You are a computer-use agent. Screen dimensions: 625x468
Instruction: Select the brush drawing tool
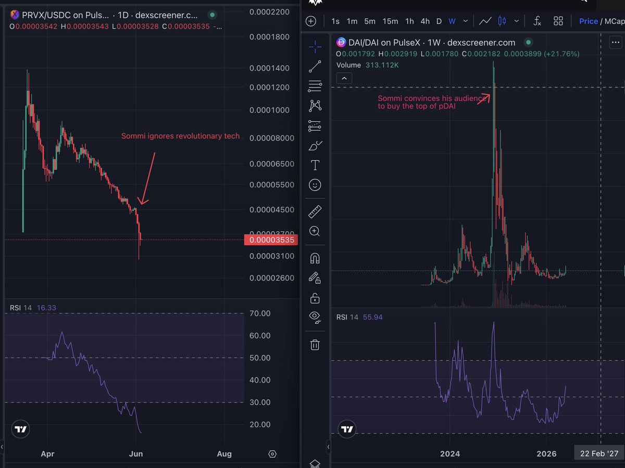coord(315,145)
